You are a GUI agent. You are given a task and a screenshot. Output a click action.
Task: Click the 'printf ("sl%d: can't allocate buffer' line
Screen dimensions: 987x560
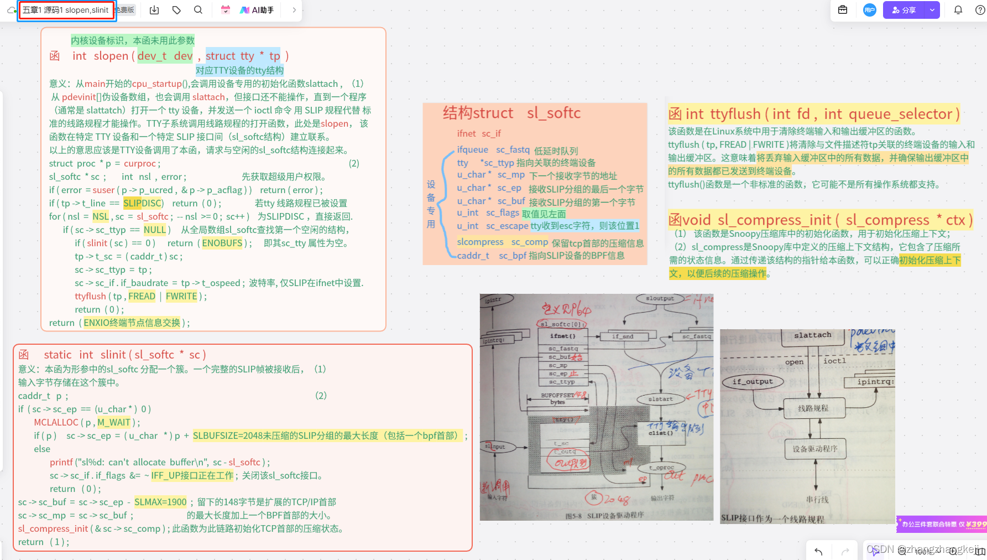tap(160, 462)
